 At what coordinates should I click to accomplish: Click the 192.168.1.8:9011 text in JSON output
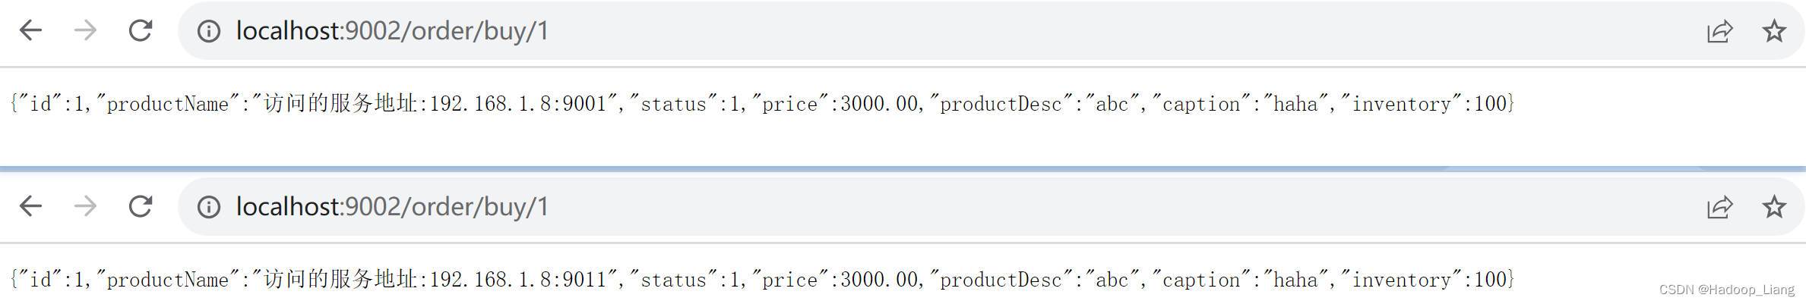point(517,280)
